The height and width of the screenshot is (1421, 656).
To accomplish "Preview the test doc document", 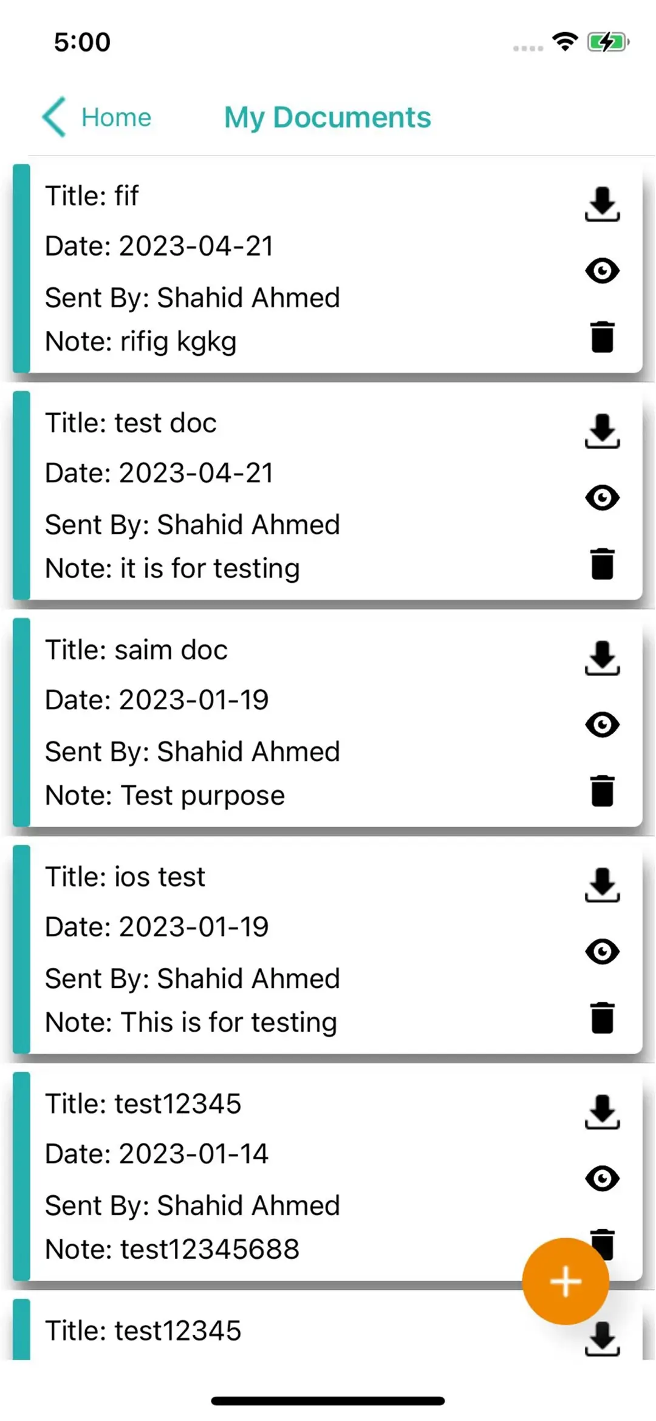I will click(x=602, y=497).
